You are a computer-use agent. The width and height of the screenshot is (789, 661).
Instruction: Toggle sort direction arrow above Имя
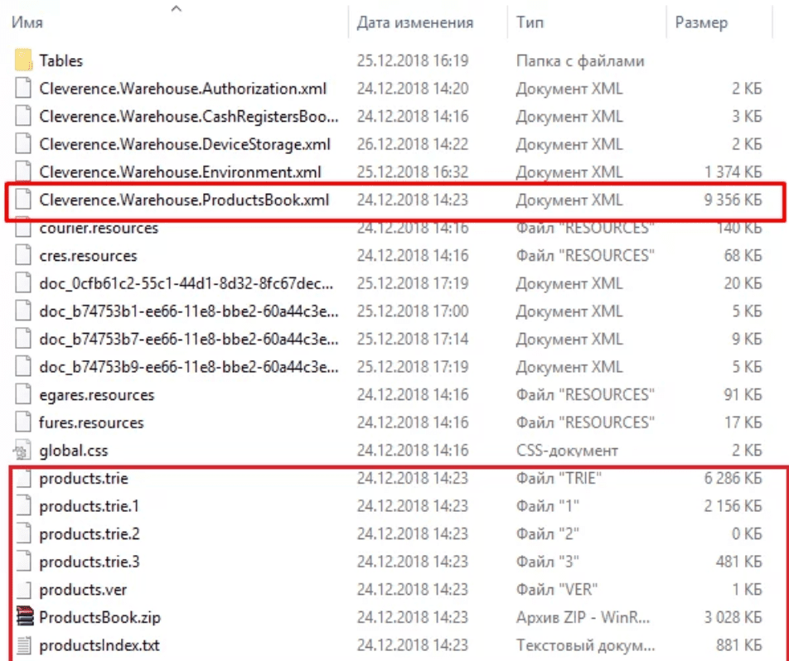tap(176, 8)
